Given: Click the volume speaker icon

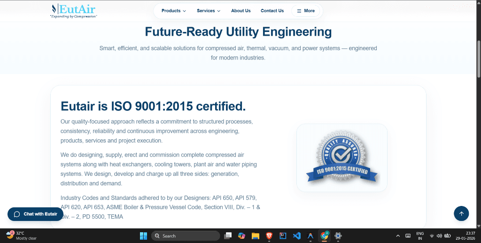Looking at the screenshot, I should (439, 235).
